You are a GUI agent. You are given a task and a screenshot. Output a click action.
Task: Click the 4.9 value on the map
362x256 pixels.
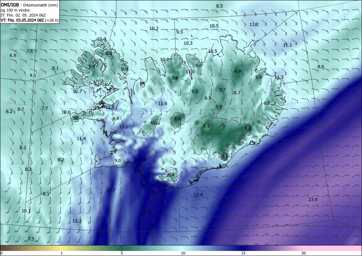pyautogui.click(x=237, y=71)
